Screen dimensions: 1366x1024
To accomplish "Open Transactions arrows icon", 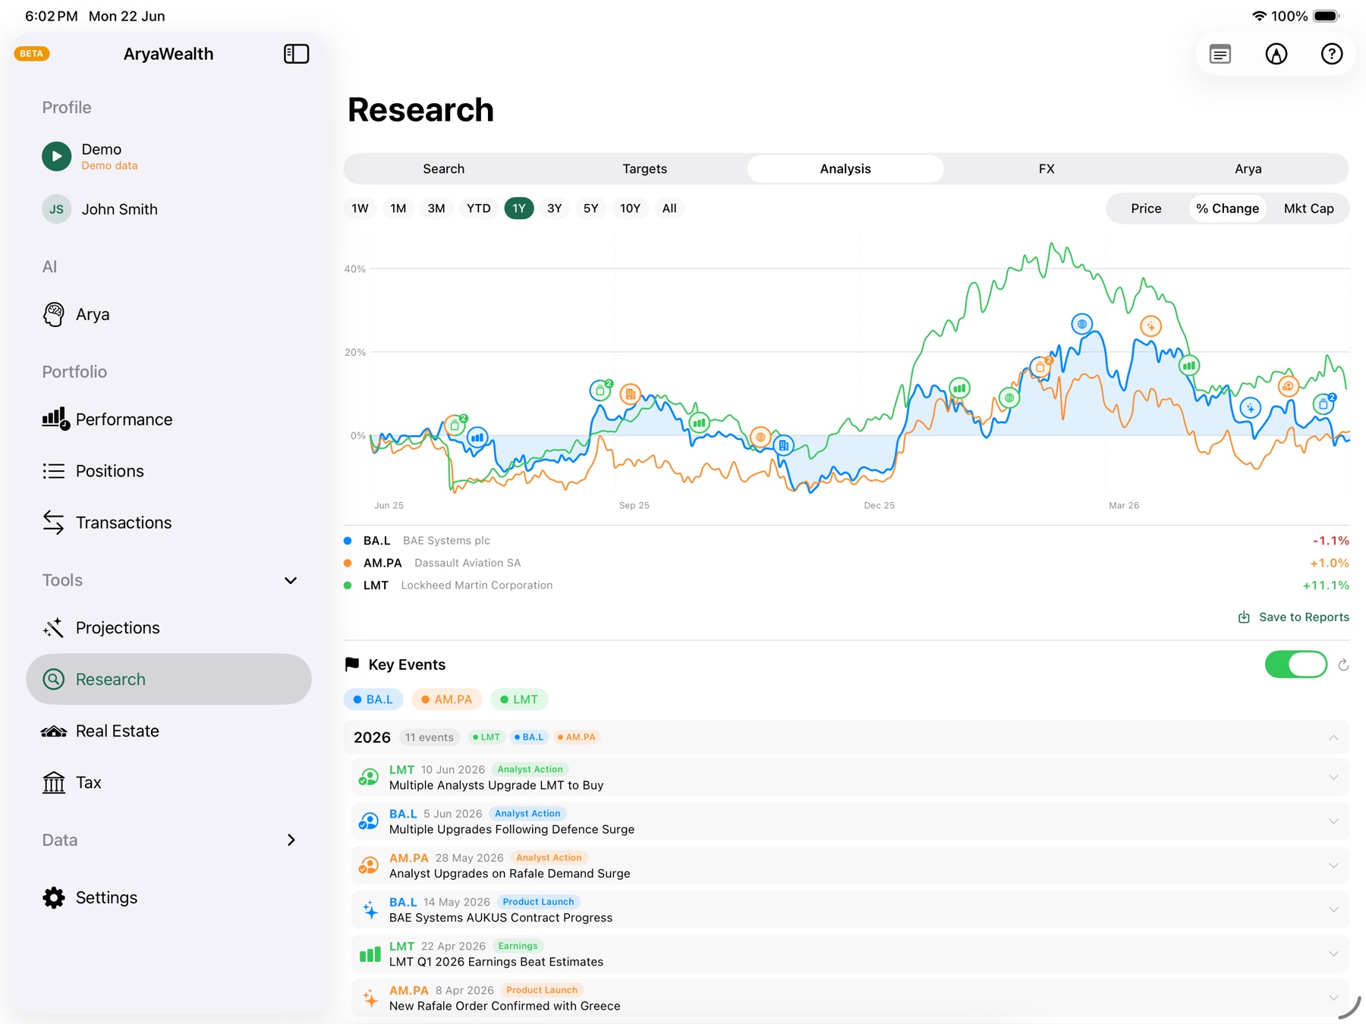I will tap(53, 523).
